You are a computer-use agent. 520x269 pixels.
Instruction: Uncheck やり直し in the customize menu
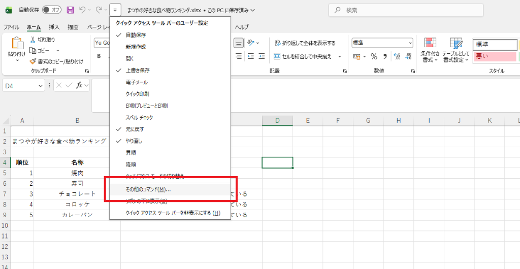135,141
